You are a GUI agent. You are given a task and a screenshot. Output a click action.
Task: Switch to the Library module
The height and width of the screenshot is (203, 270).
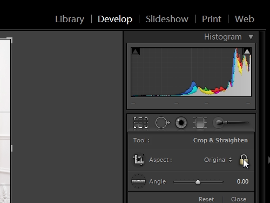[x=70, y=19]
